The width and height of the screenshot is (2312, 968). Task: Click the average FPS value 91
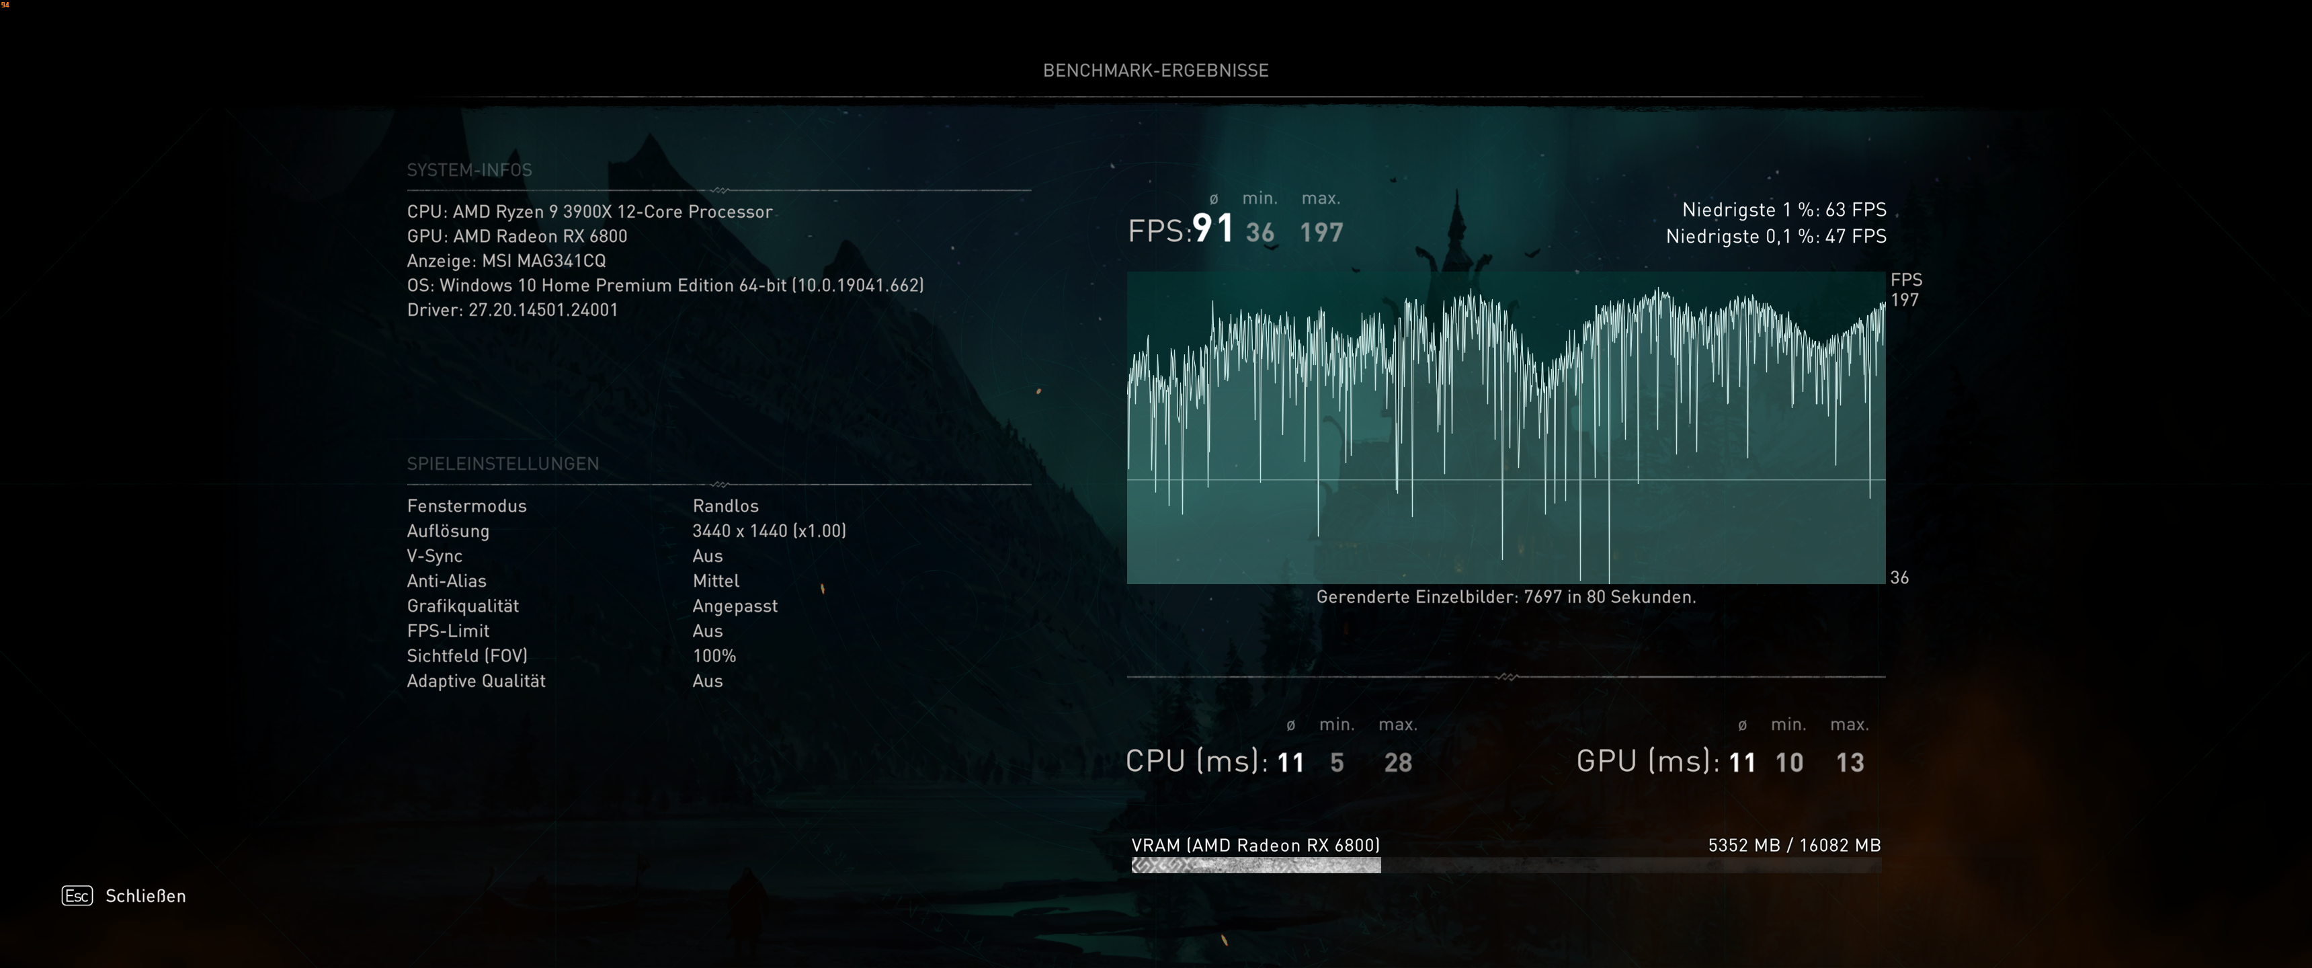click(x=1212, y=228)
